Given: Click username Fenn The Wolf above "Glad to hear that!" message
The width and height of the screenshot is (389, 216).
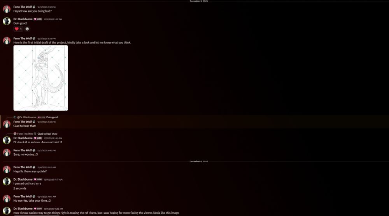Looking at the screenshot, I should (x=23, y=122).
